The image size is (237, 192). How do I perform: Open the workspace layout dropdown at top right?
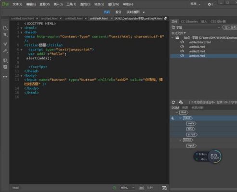(x=196, y=4)
